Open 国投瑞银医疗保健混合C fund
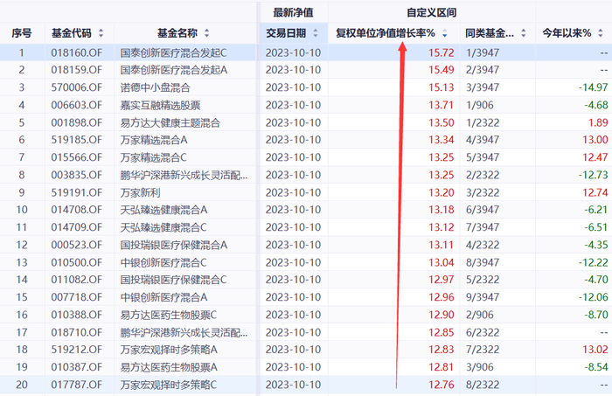612x396 pixels. (x=173, y=280)
